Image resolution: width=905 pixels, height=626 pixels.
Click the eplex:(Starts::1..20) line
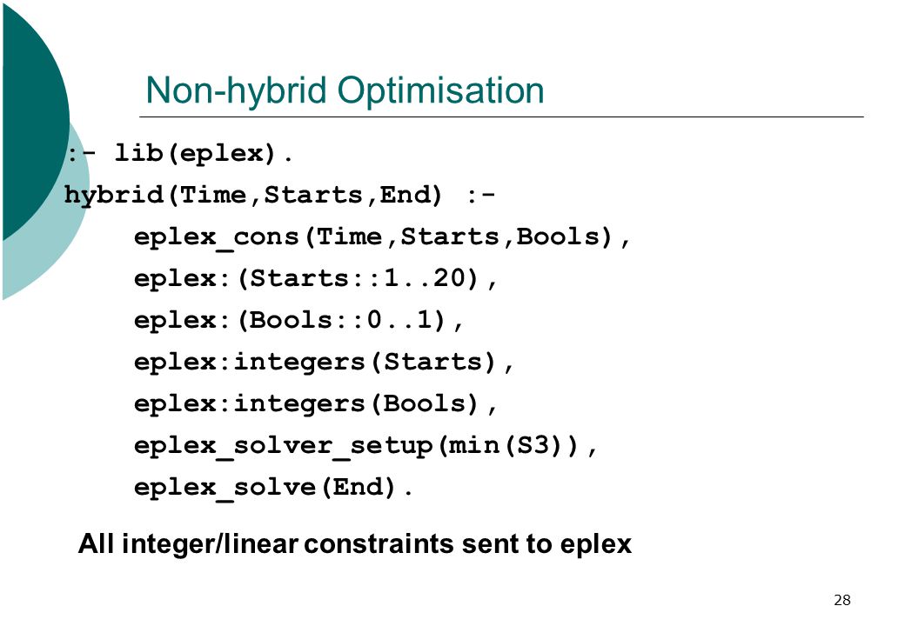point(316,278)
